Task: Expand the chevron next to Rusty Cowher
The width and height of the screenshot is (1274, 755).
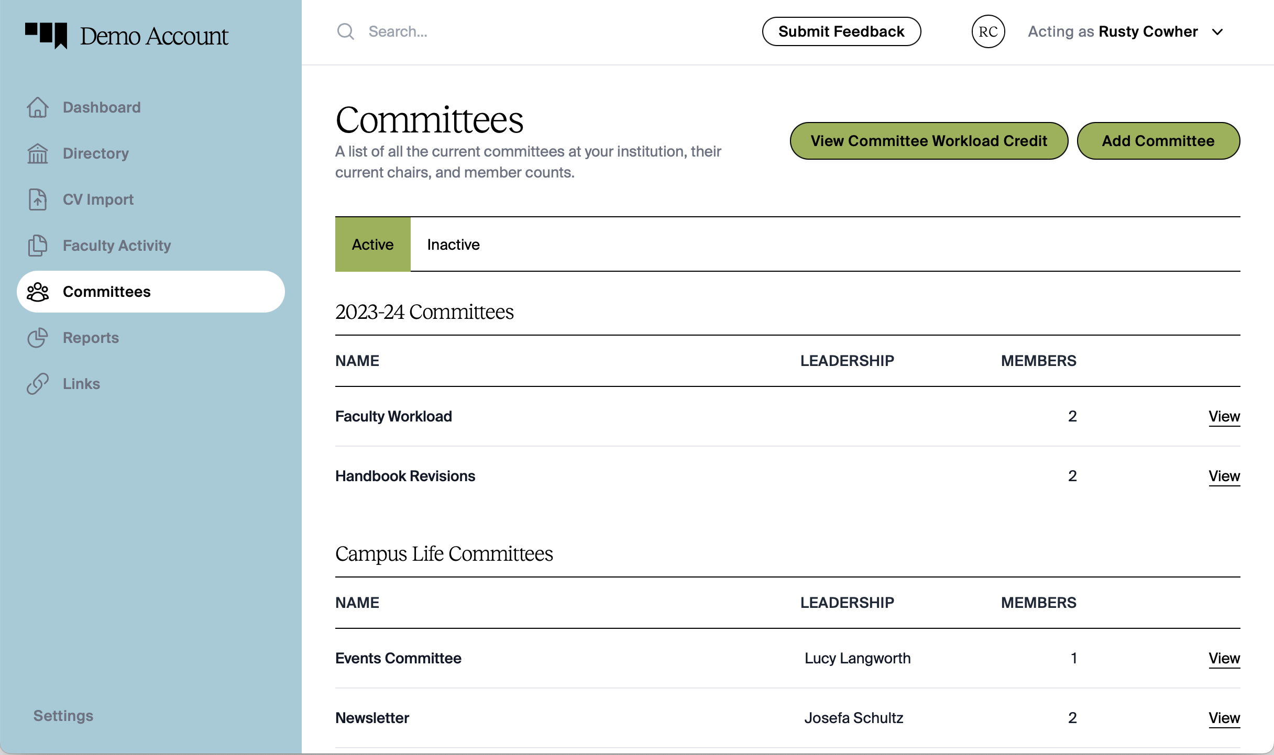Action: [x=1217, y=31]
